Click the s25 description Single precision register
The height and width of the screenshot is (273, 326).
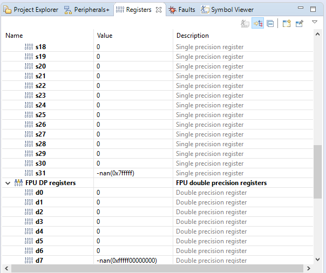[x=210, y=115]
